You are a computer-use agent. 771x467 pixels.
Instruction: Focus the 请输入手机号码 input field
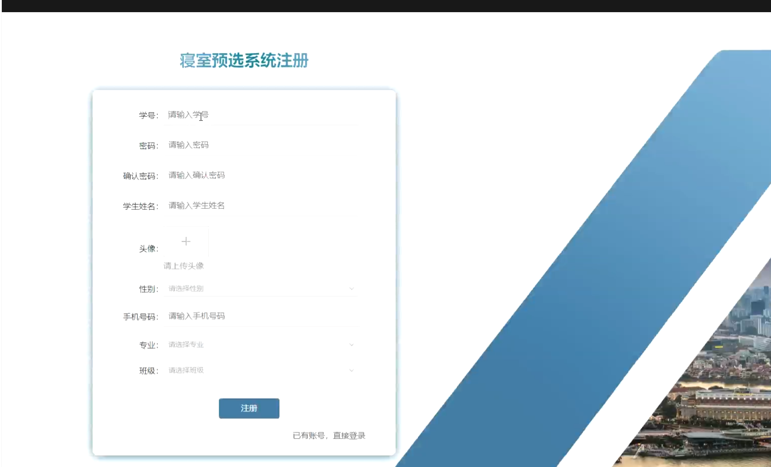(262, 316)
